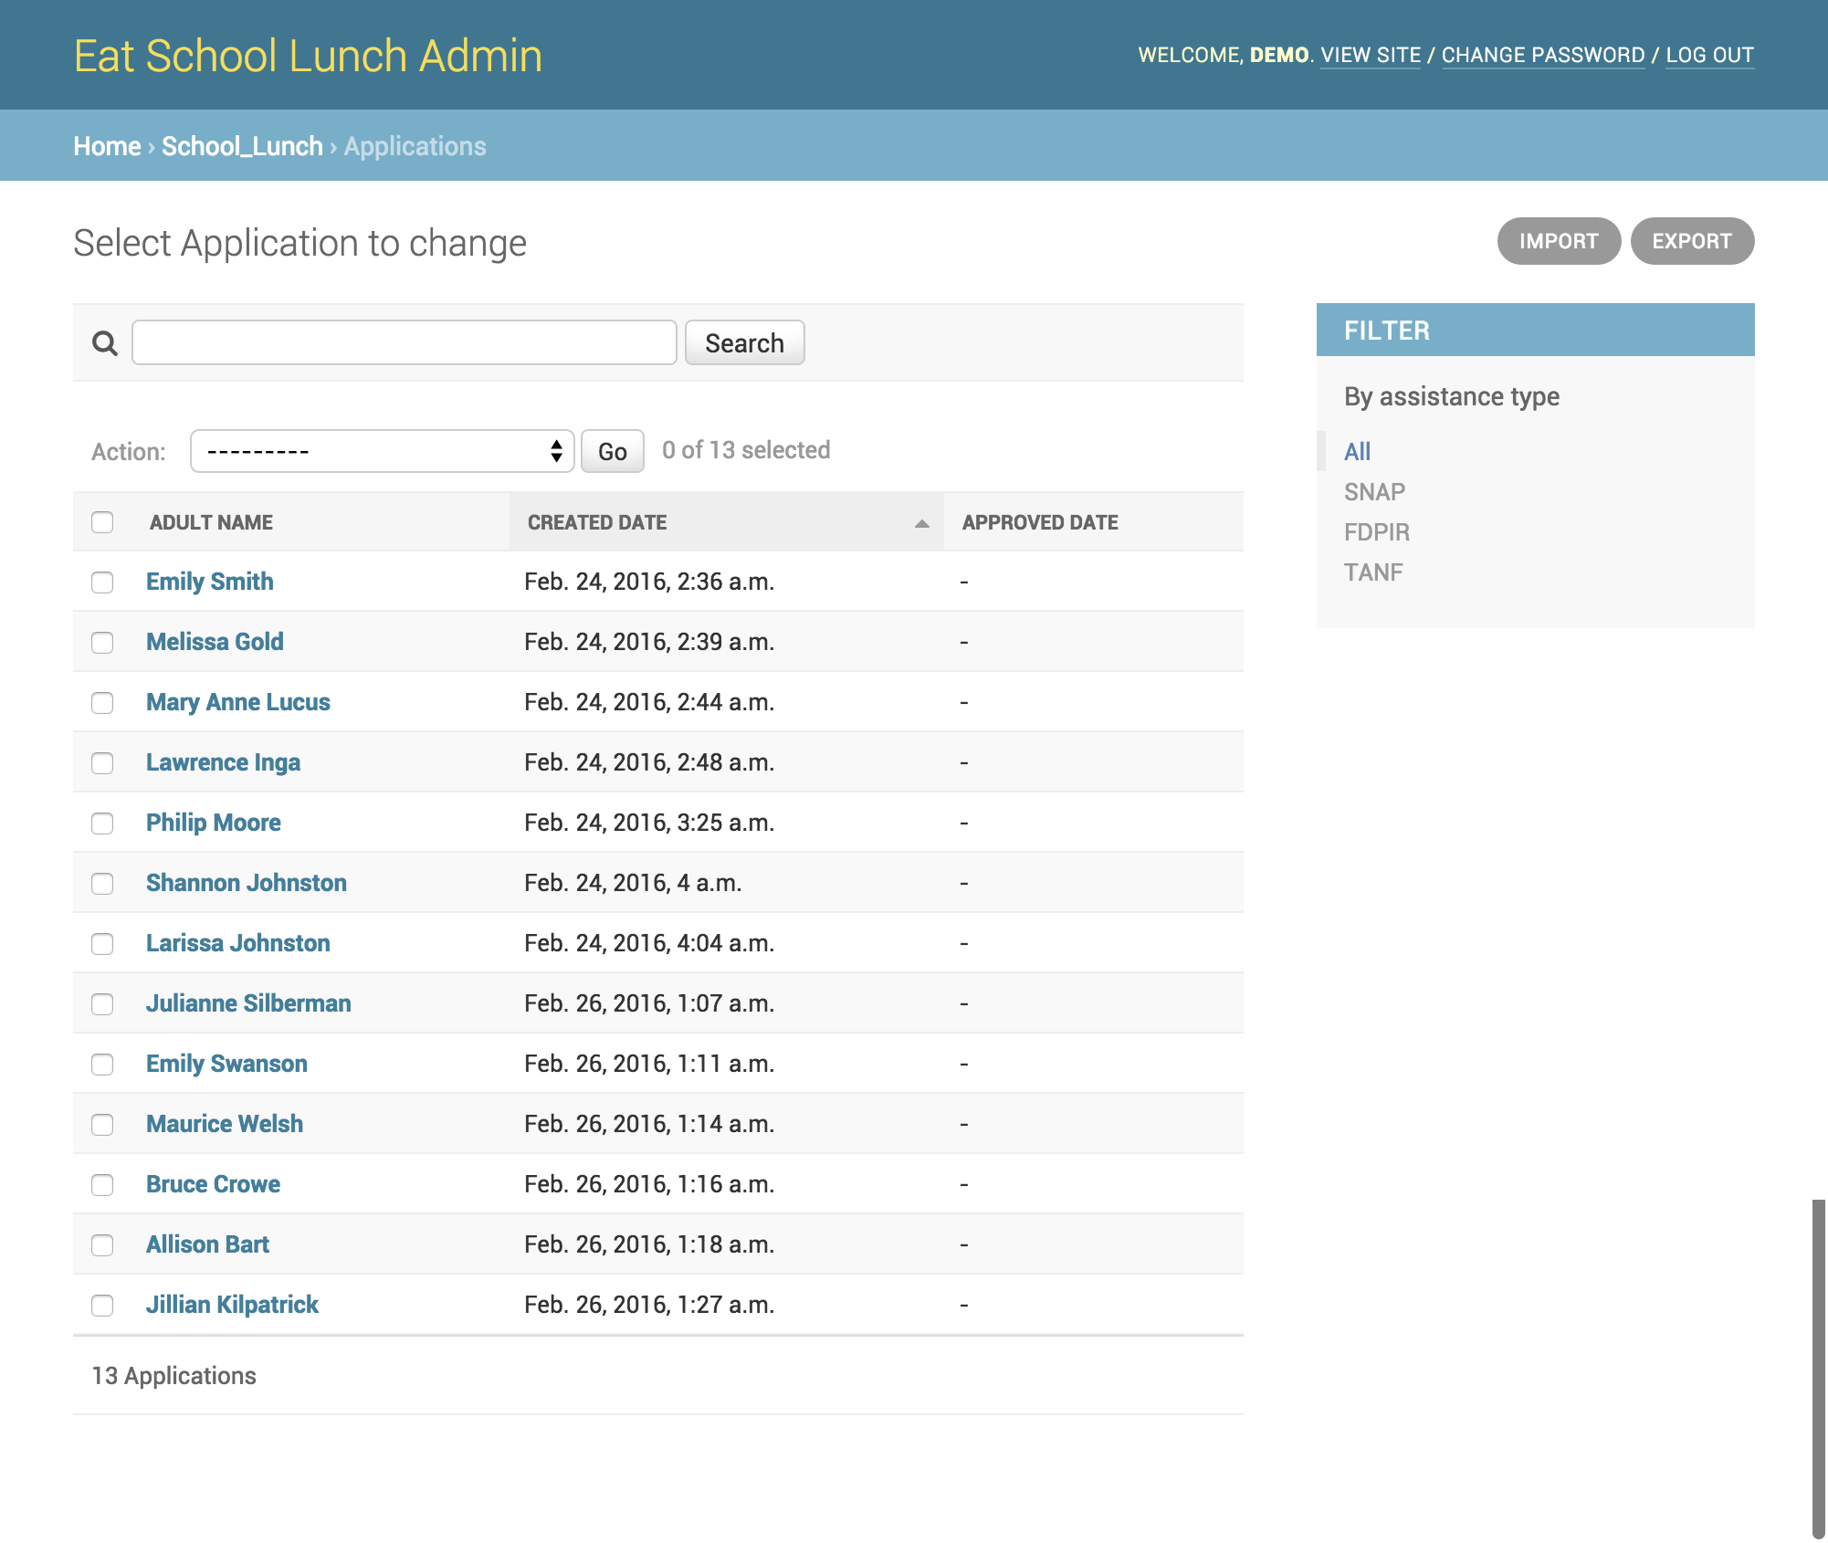Filter applications by TANF
The image size is (1828, 1543).
pos(1372,572)
